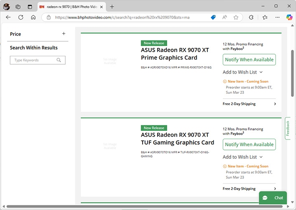Open the shopping price tag icon
This screenshot has height=210, width=296.
click(x=213, y=17)
